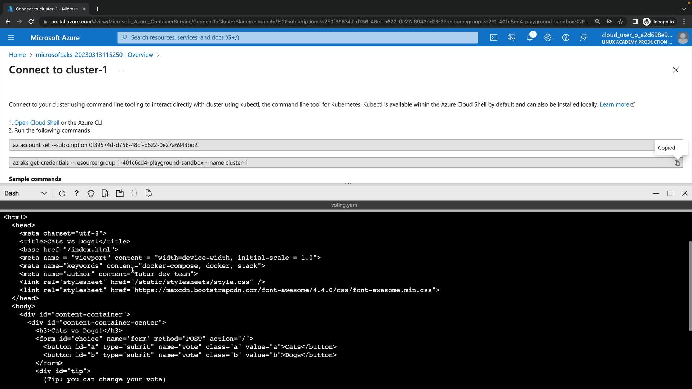Click Upload/Download files icon in shell
Viewport: 692px width, 389px height.
coord(105,193)
